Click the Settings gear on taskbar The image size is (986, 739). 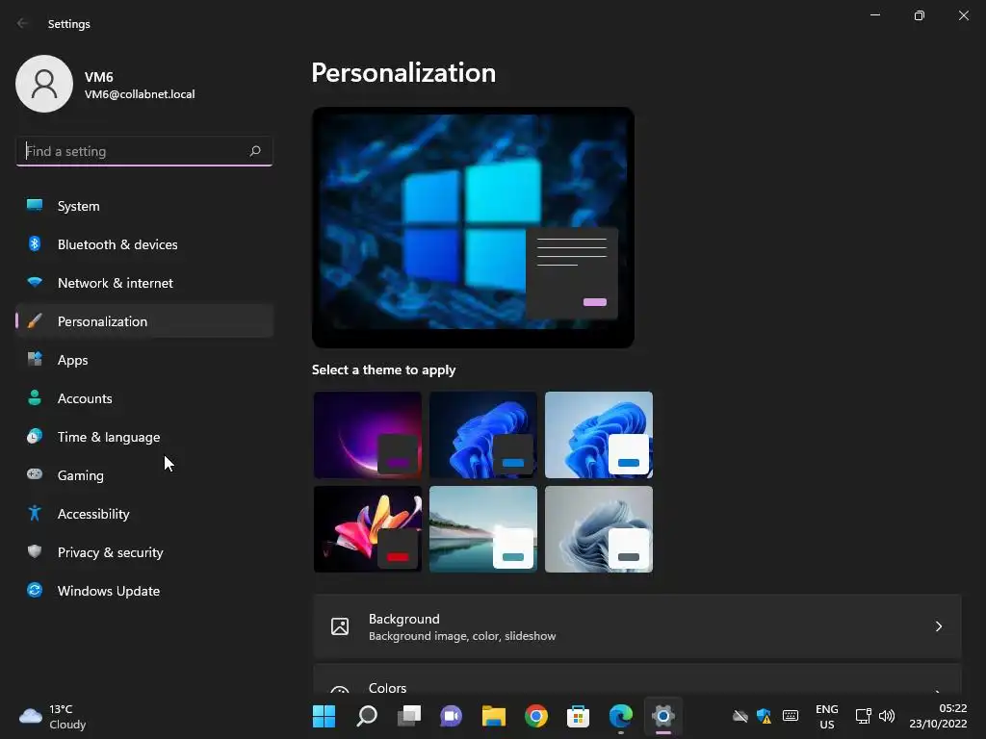pos(662,716)
